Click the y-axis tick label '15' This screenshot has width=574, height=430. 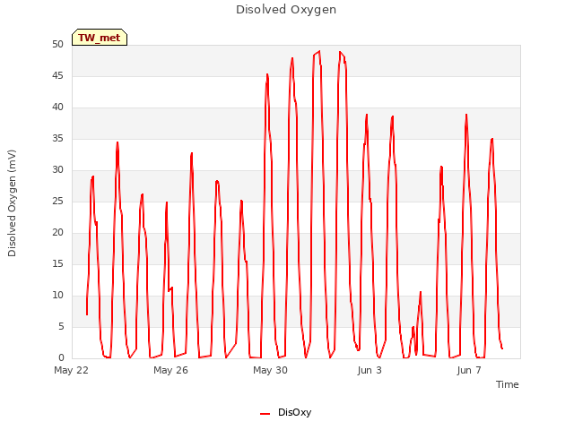(57, 264)
